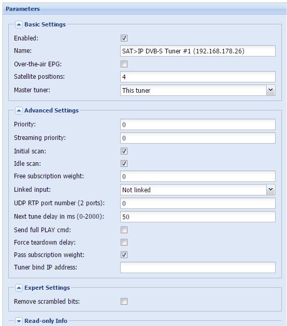Click the Name text field
This screenshot has width=287, height=326.
click(x=198, y=51)
